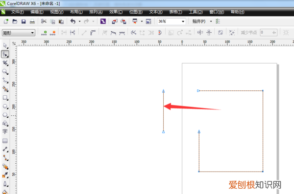Select the Rectangle tool
The width and height of the screenshot is (294, 194).
(5, 98)
